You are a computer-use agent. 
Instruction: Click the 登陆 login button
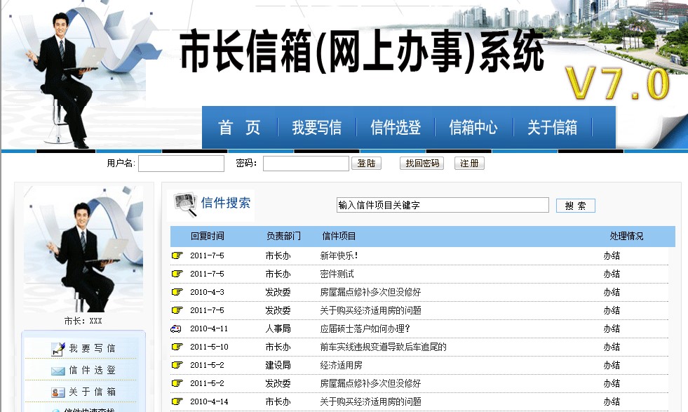click(366, 164)
